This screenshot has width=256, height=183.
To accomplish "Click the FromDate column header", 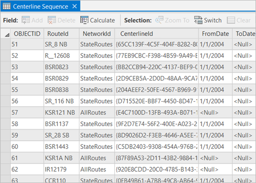I will pos(215,34).
